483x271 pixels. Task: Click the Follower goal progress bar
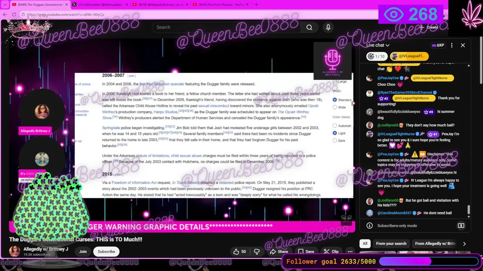coord(429,261)
